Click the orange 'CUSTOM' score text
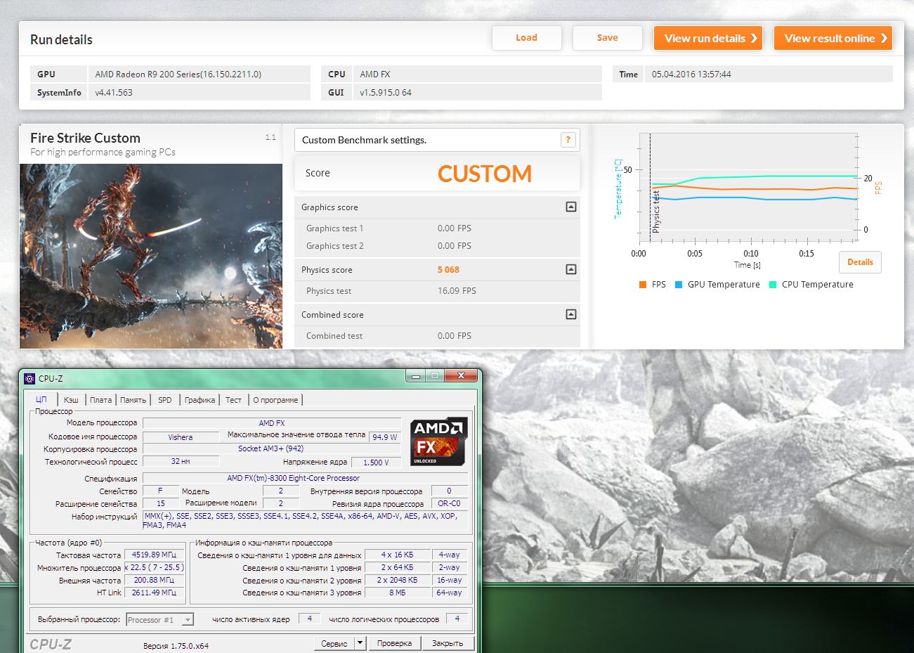This screenshot has width=914, height=653. pos(485,174)
